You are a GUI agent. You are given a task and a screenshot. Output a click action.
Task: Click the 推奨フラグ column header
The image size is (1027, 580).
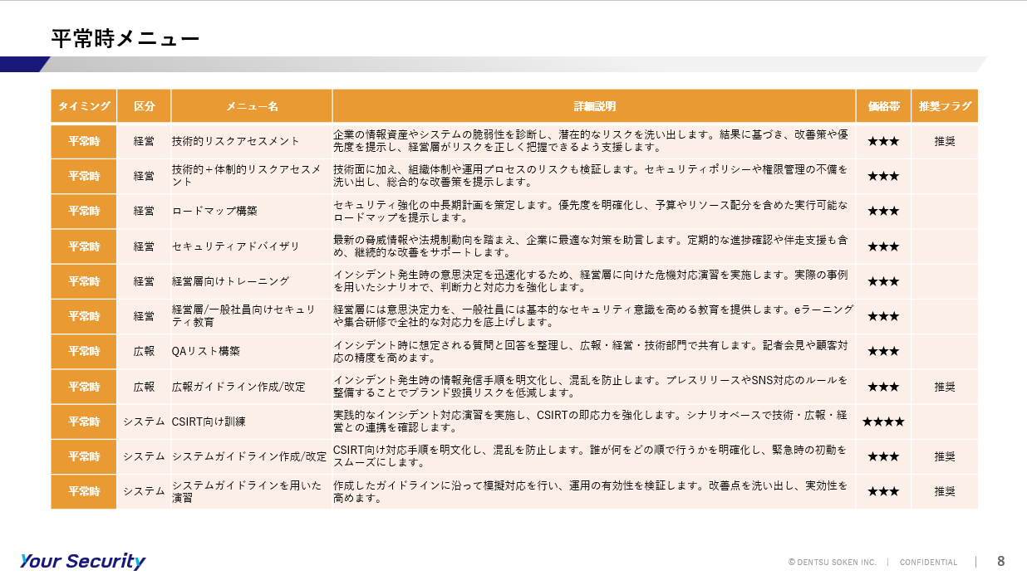click(945, 106)
